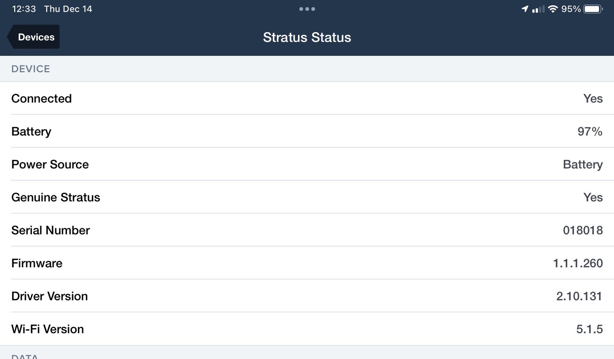Select the Power Source row
Image resolution: width=614 pixels, height=359 pixels.
(307, 164)
